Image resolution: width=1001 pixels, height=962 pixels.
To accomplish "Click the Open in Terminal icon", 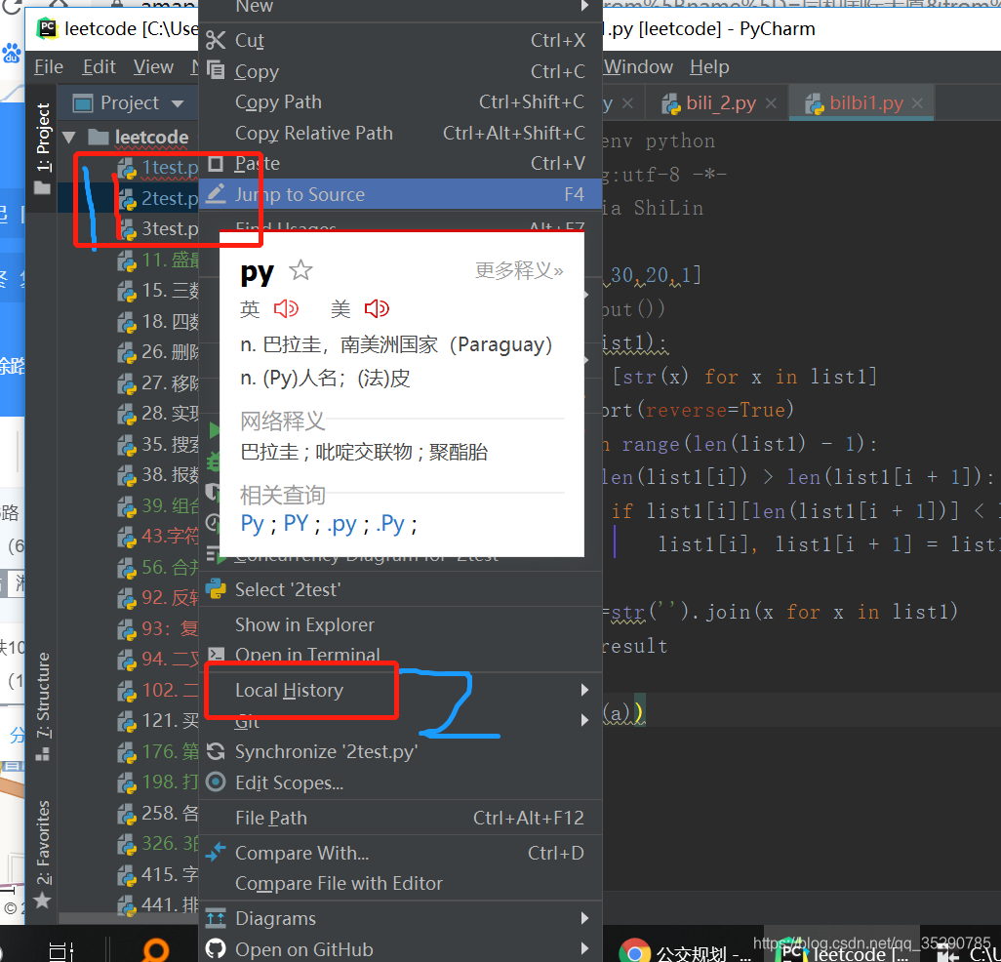I will coord(216,655).
